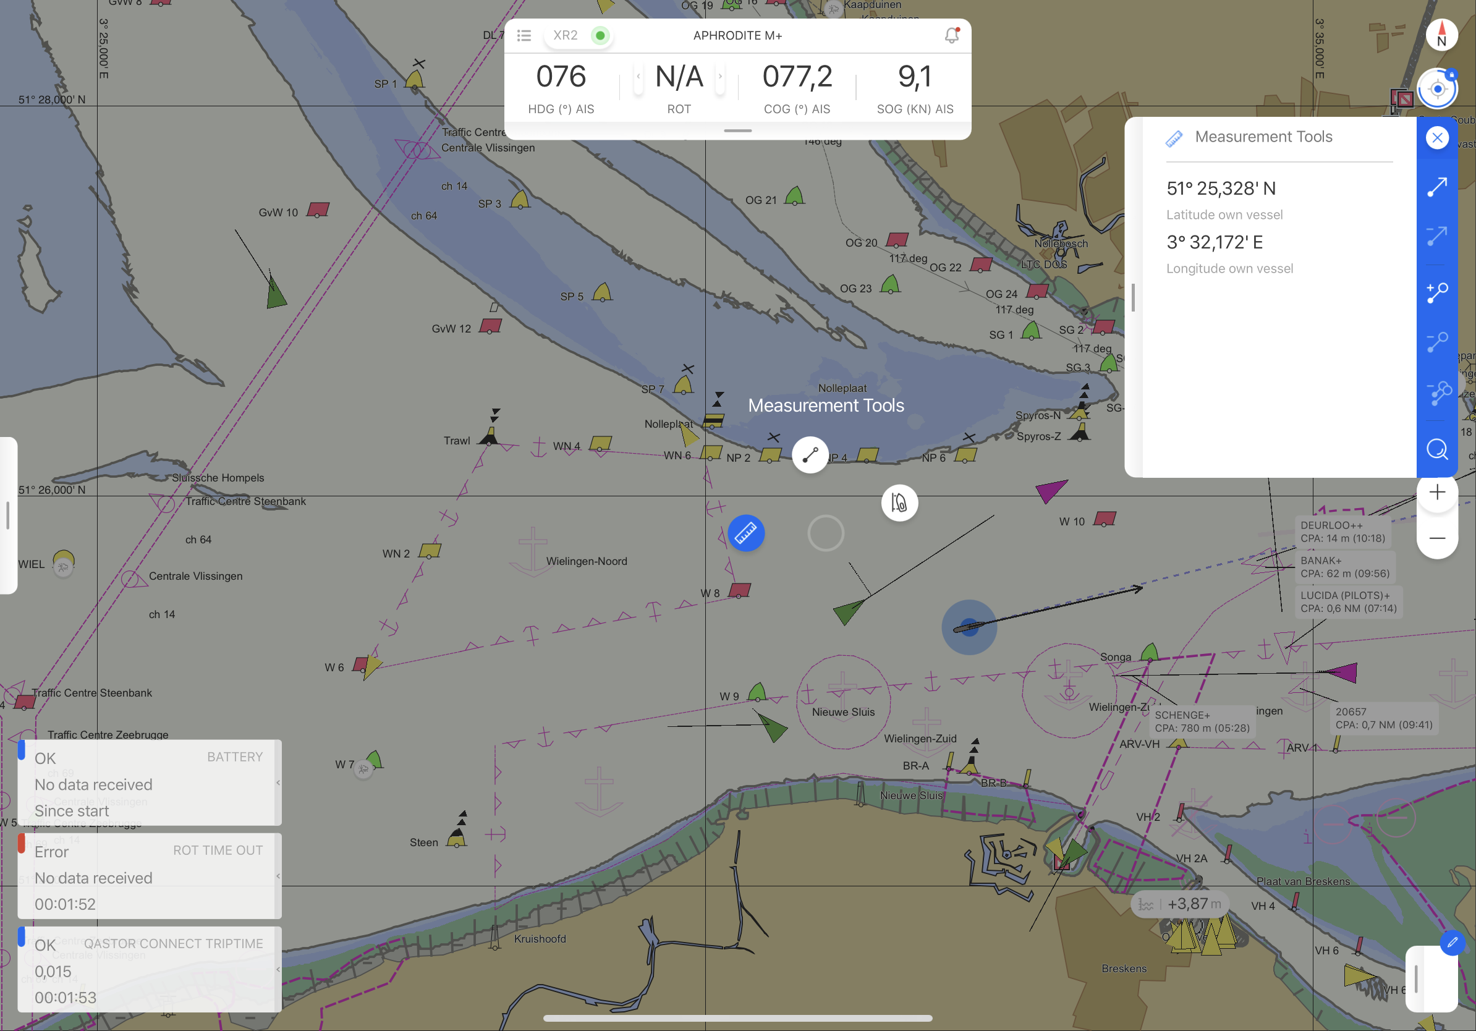This screenshot has height=1031, width=1476.
Task: Open the magnifier search tool in blue toolbar
Action: point(1437,449)
